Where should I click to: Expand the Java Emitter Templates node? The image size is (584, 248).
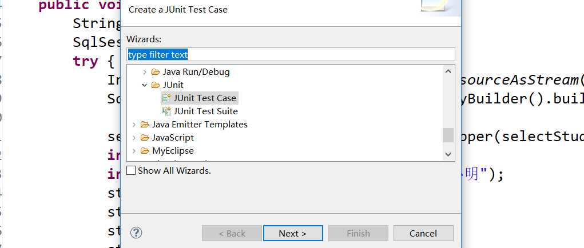click(134, 125)
